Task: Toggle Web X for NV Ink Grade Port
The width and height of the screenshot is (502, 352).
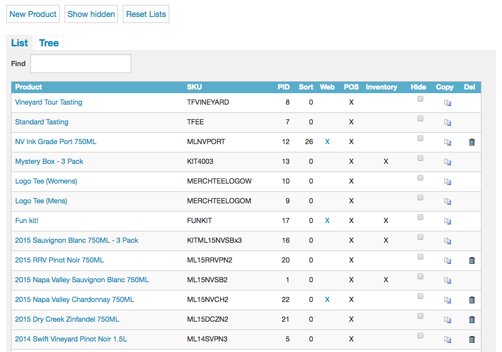Action: coord(327,142)
